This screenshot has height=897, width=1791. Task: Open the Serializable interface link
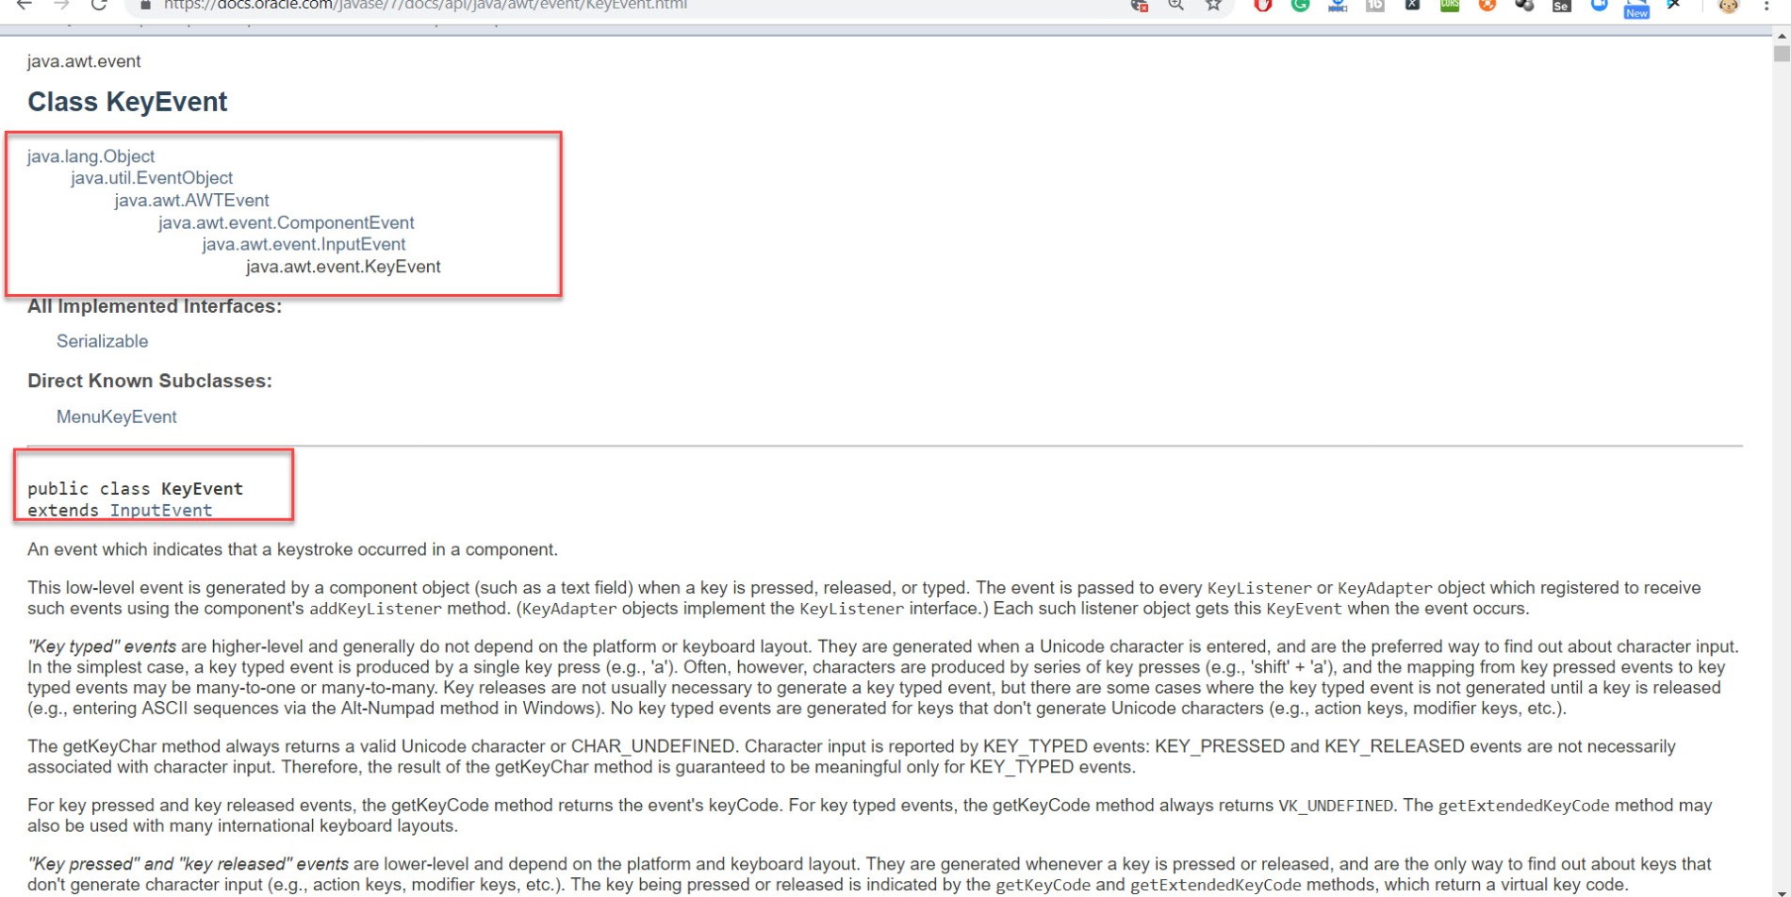[x=102, y=341]
